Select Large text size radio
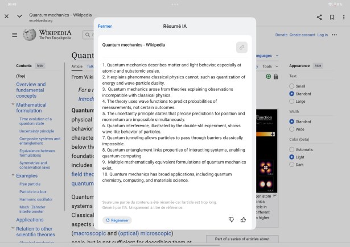Screen dimensions: 350x247 (x=291, y=101)
